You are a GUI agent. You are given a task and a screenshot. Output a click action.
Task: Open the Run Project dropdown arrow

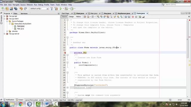click(x=63, y=9)
